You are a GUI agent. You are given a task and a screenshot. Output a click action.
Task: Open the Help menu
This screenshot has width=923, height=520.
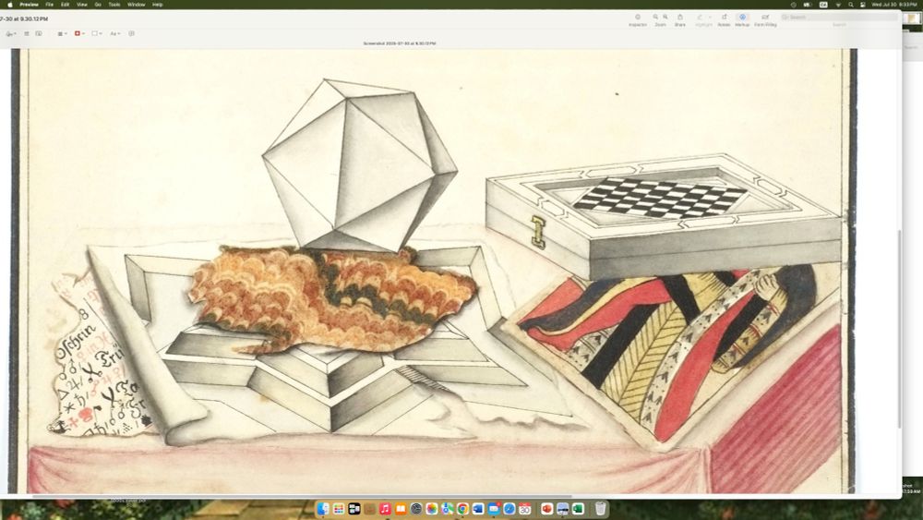tap(158, 4)
